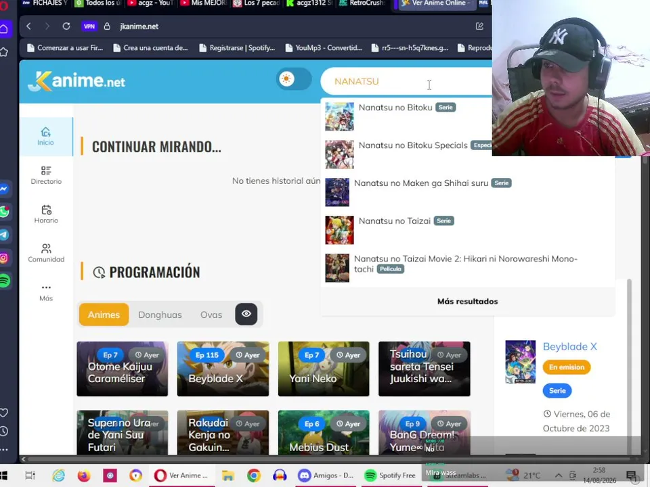Open the Beyblade X title link in sidebar
Screen dimensions: 650x487
(569, 346)
